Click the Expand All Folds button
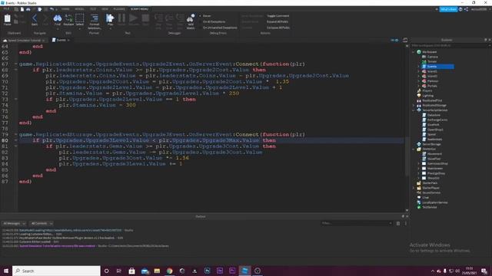492x276 pixels. (x=278, y=22)
